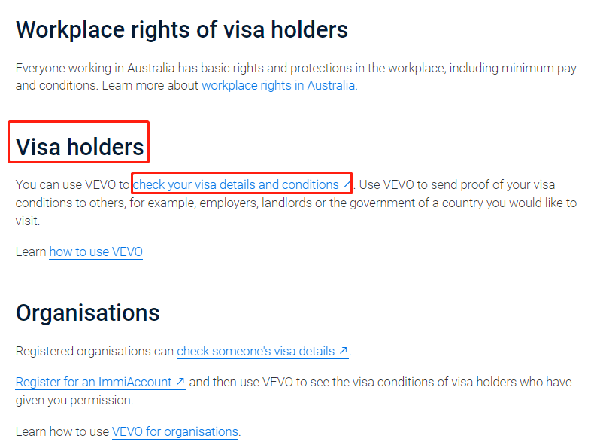Open the workplace rights in Australia link
This screenshot has height=445, width=597.
click(278, 85)
